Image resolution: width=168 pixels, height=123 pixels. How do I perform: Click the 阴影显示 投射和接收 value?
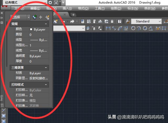(39, 78)
